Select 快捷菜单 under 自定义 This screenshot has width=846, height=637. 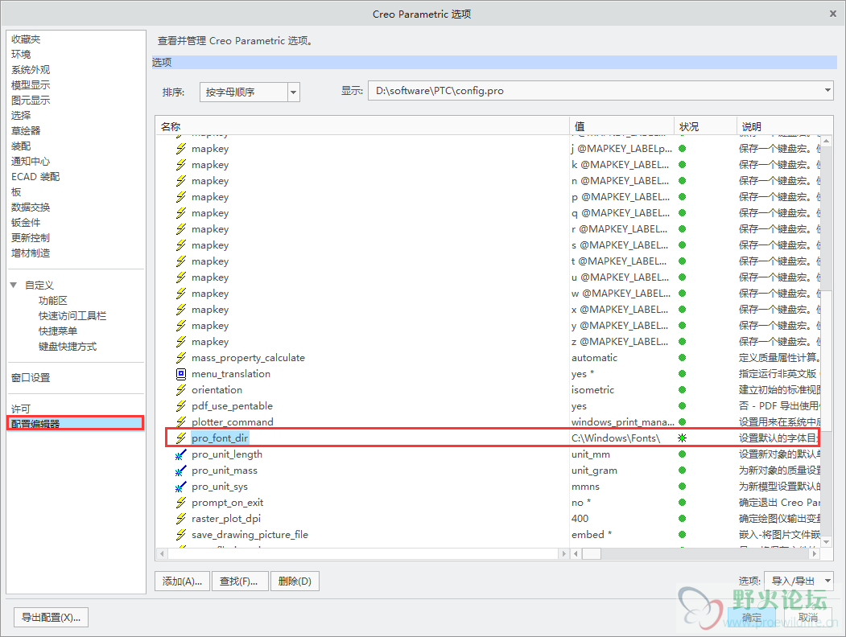click(58, 331)
